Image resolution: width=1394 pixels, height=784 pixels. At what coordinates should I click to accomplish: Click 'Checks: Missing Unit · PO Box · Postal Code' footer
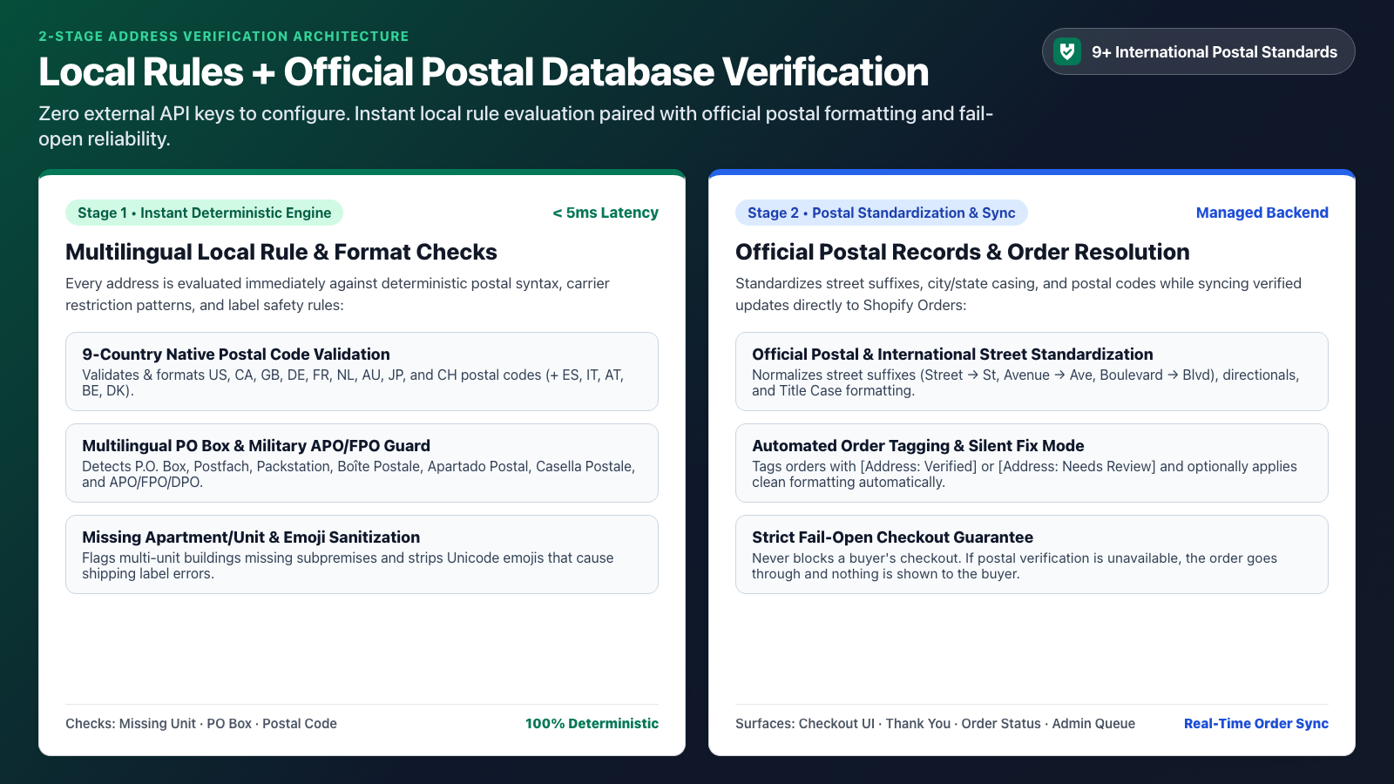pos(201,724)
